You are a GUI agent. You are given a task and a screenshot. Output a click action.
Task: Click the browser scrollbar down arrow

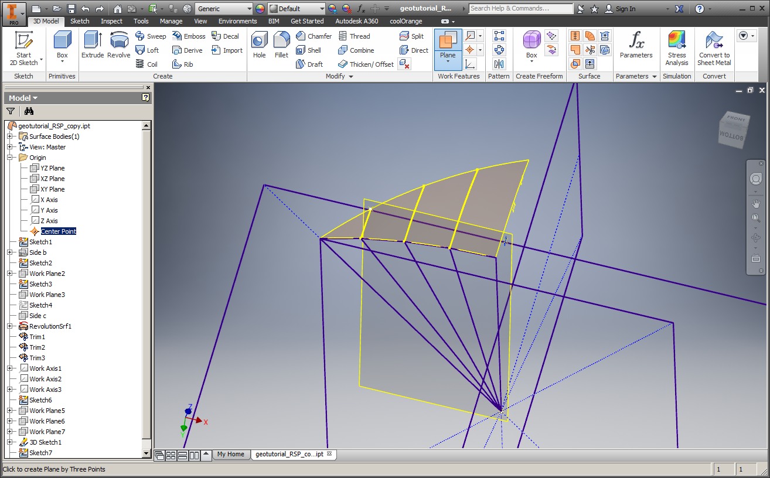(x=146, y=453)
